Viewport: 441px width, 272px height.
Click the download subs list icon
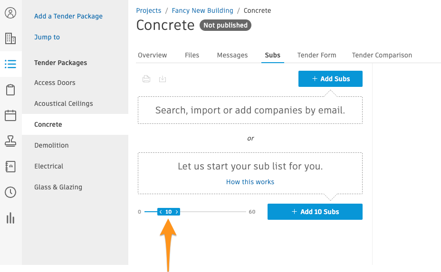tap(163, 79)
